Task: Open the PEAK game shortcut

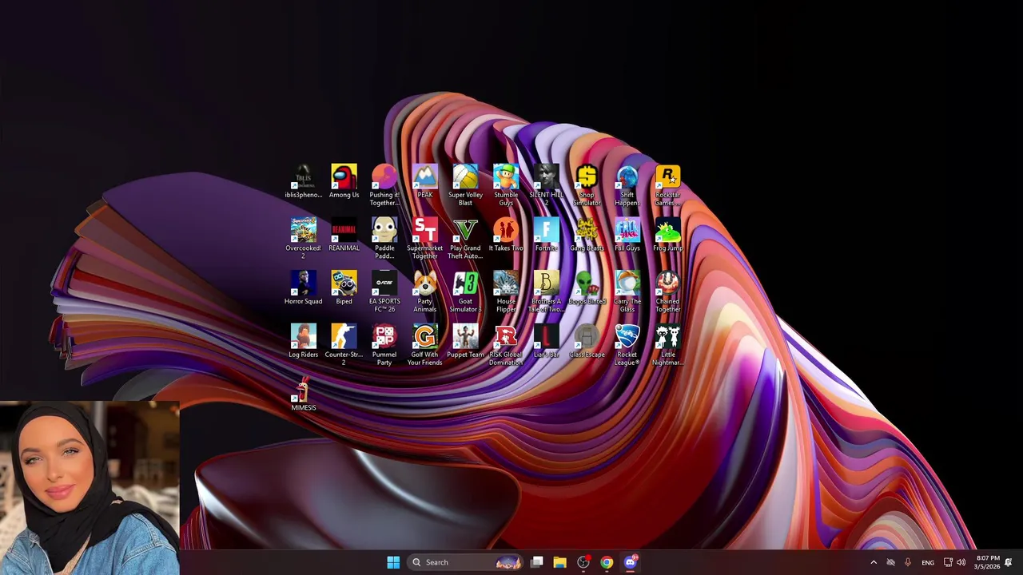Action: tap(424, 181)
